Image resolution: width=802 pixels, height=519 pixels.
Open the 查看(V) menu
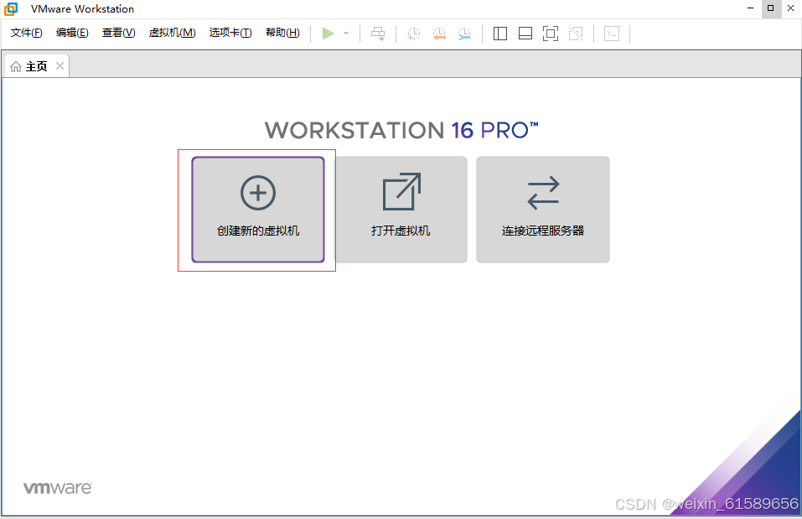[119, 33]
